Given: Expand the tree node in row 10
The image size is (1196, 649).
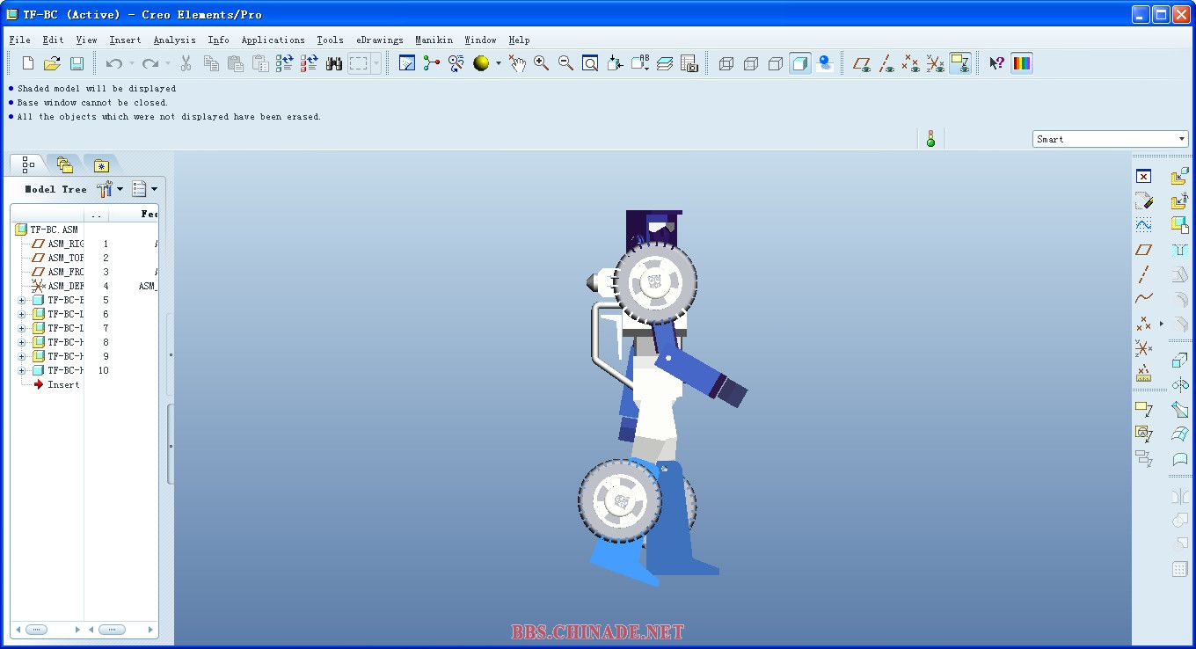Looking at the screenshot, I should 21,370.
